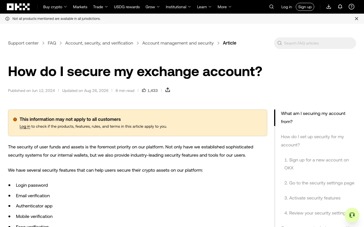This screenshot has height=227, width=364.
Task: Click the 'Authenticator app' list item
Action: pos(34,206)
